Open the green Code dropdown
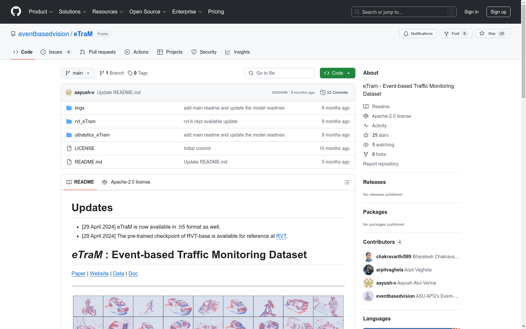526x329 pixels. tap(337, 73)
